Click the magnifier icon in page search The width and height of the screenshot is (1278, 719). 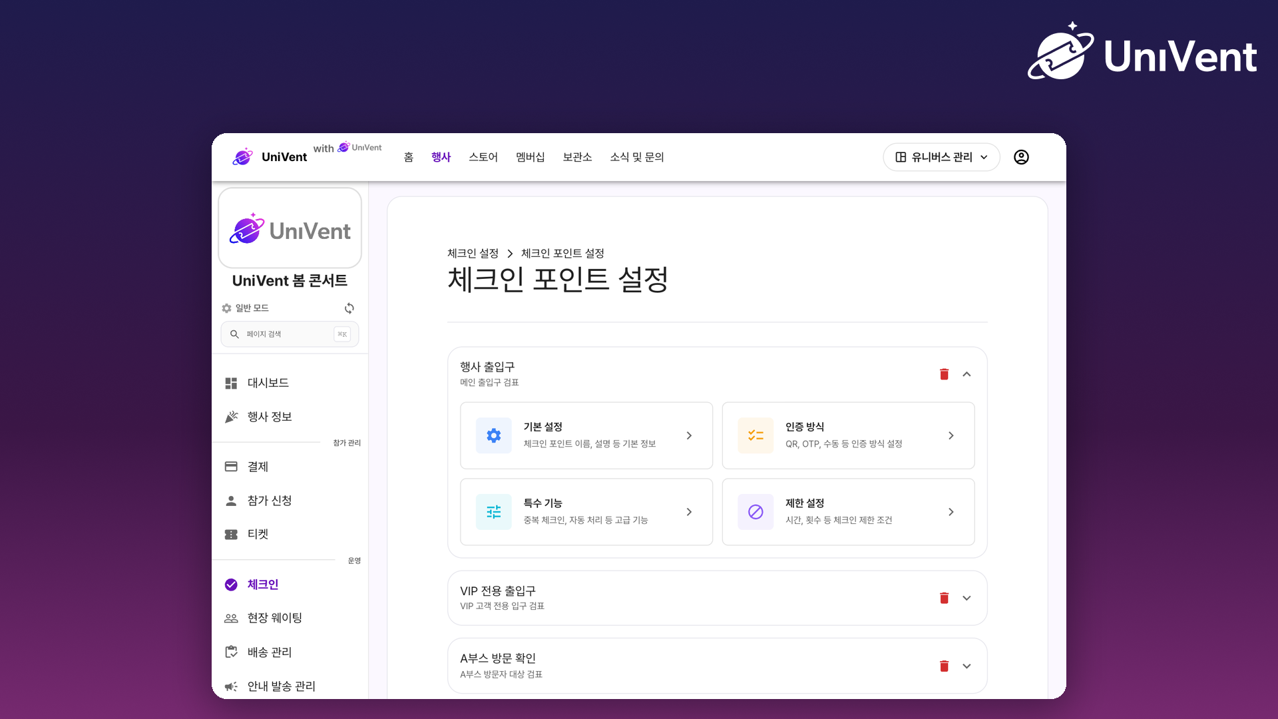click(234, 334)
